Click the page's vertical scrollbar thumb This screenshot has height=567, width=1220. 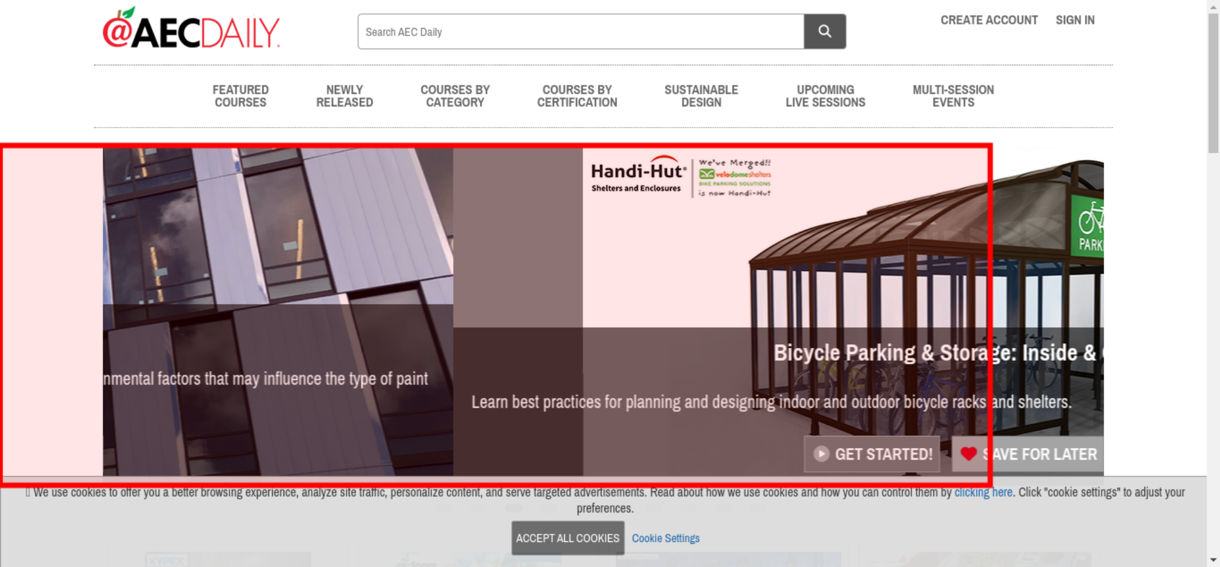(x=1213, y=82)
